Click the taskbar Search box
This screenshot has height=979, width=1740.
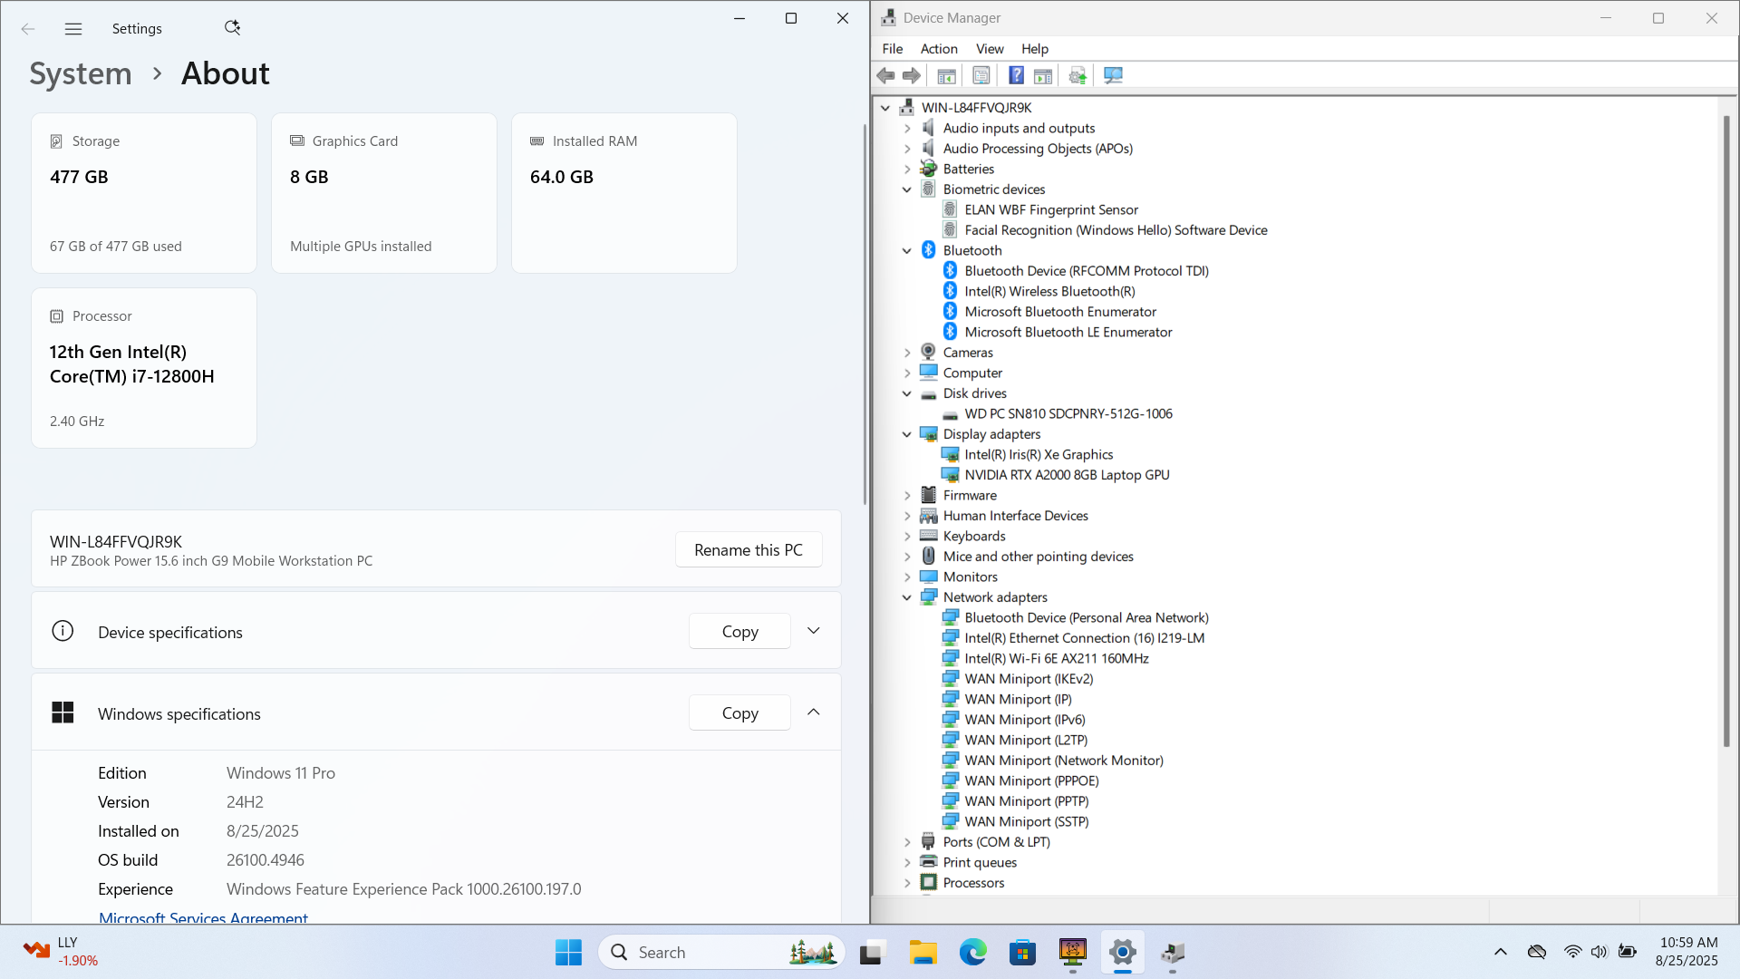pyautogui.click(x=721, y=952)
